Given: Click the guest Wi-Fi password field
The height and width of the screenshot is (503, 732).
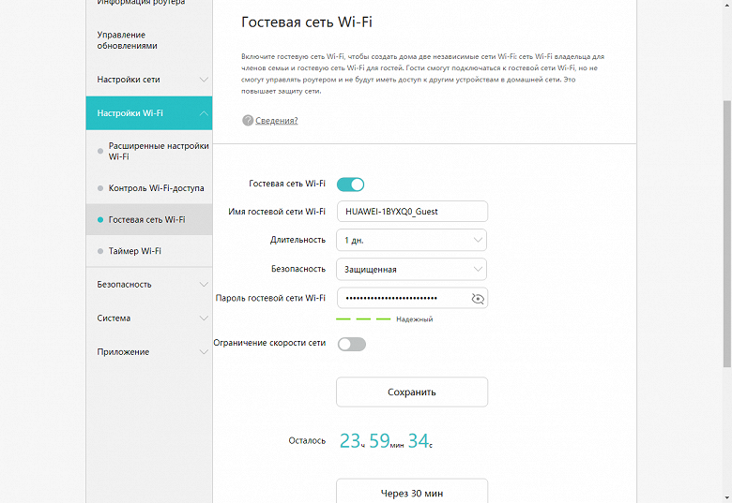Looking at the screenshot, I should tap(402, 298).
